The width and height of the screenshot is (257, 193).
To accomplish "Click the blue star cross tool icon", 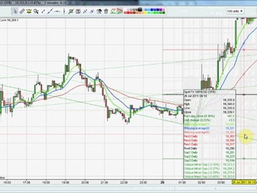I will click(x=92, y=11).
